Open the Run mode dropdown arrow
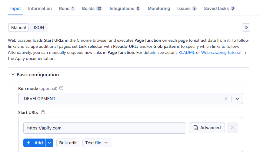 tap(237, 99)
